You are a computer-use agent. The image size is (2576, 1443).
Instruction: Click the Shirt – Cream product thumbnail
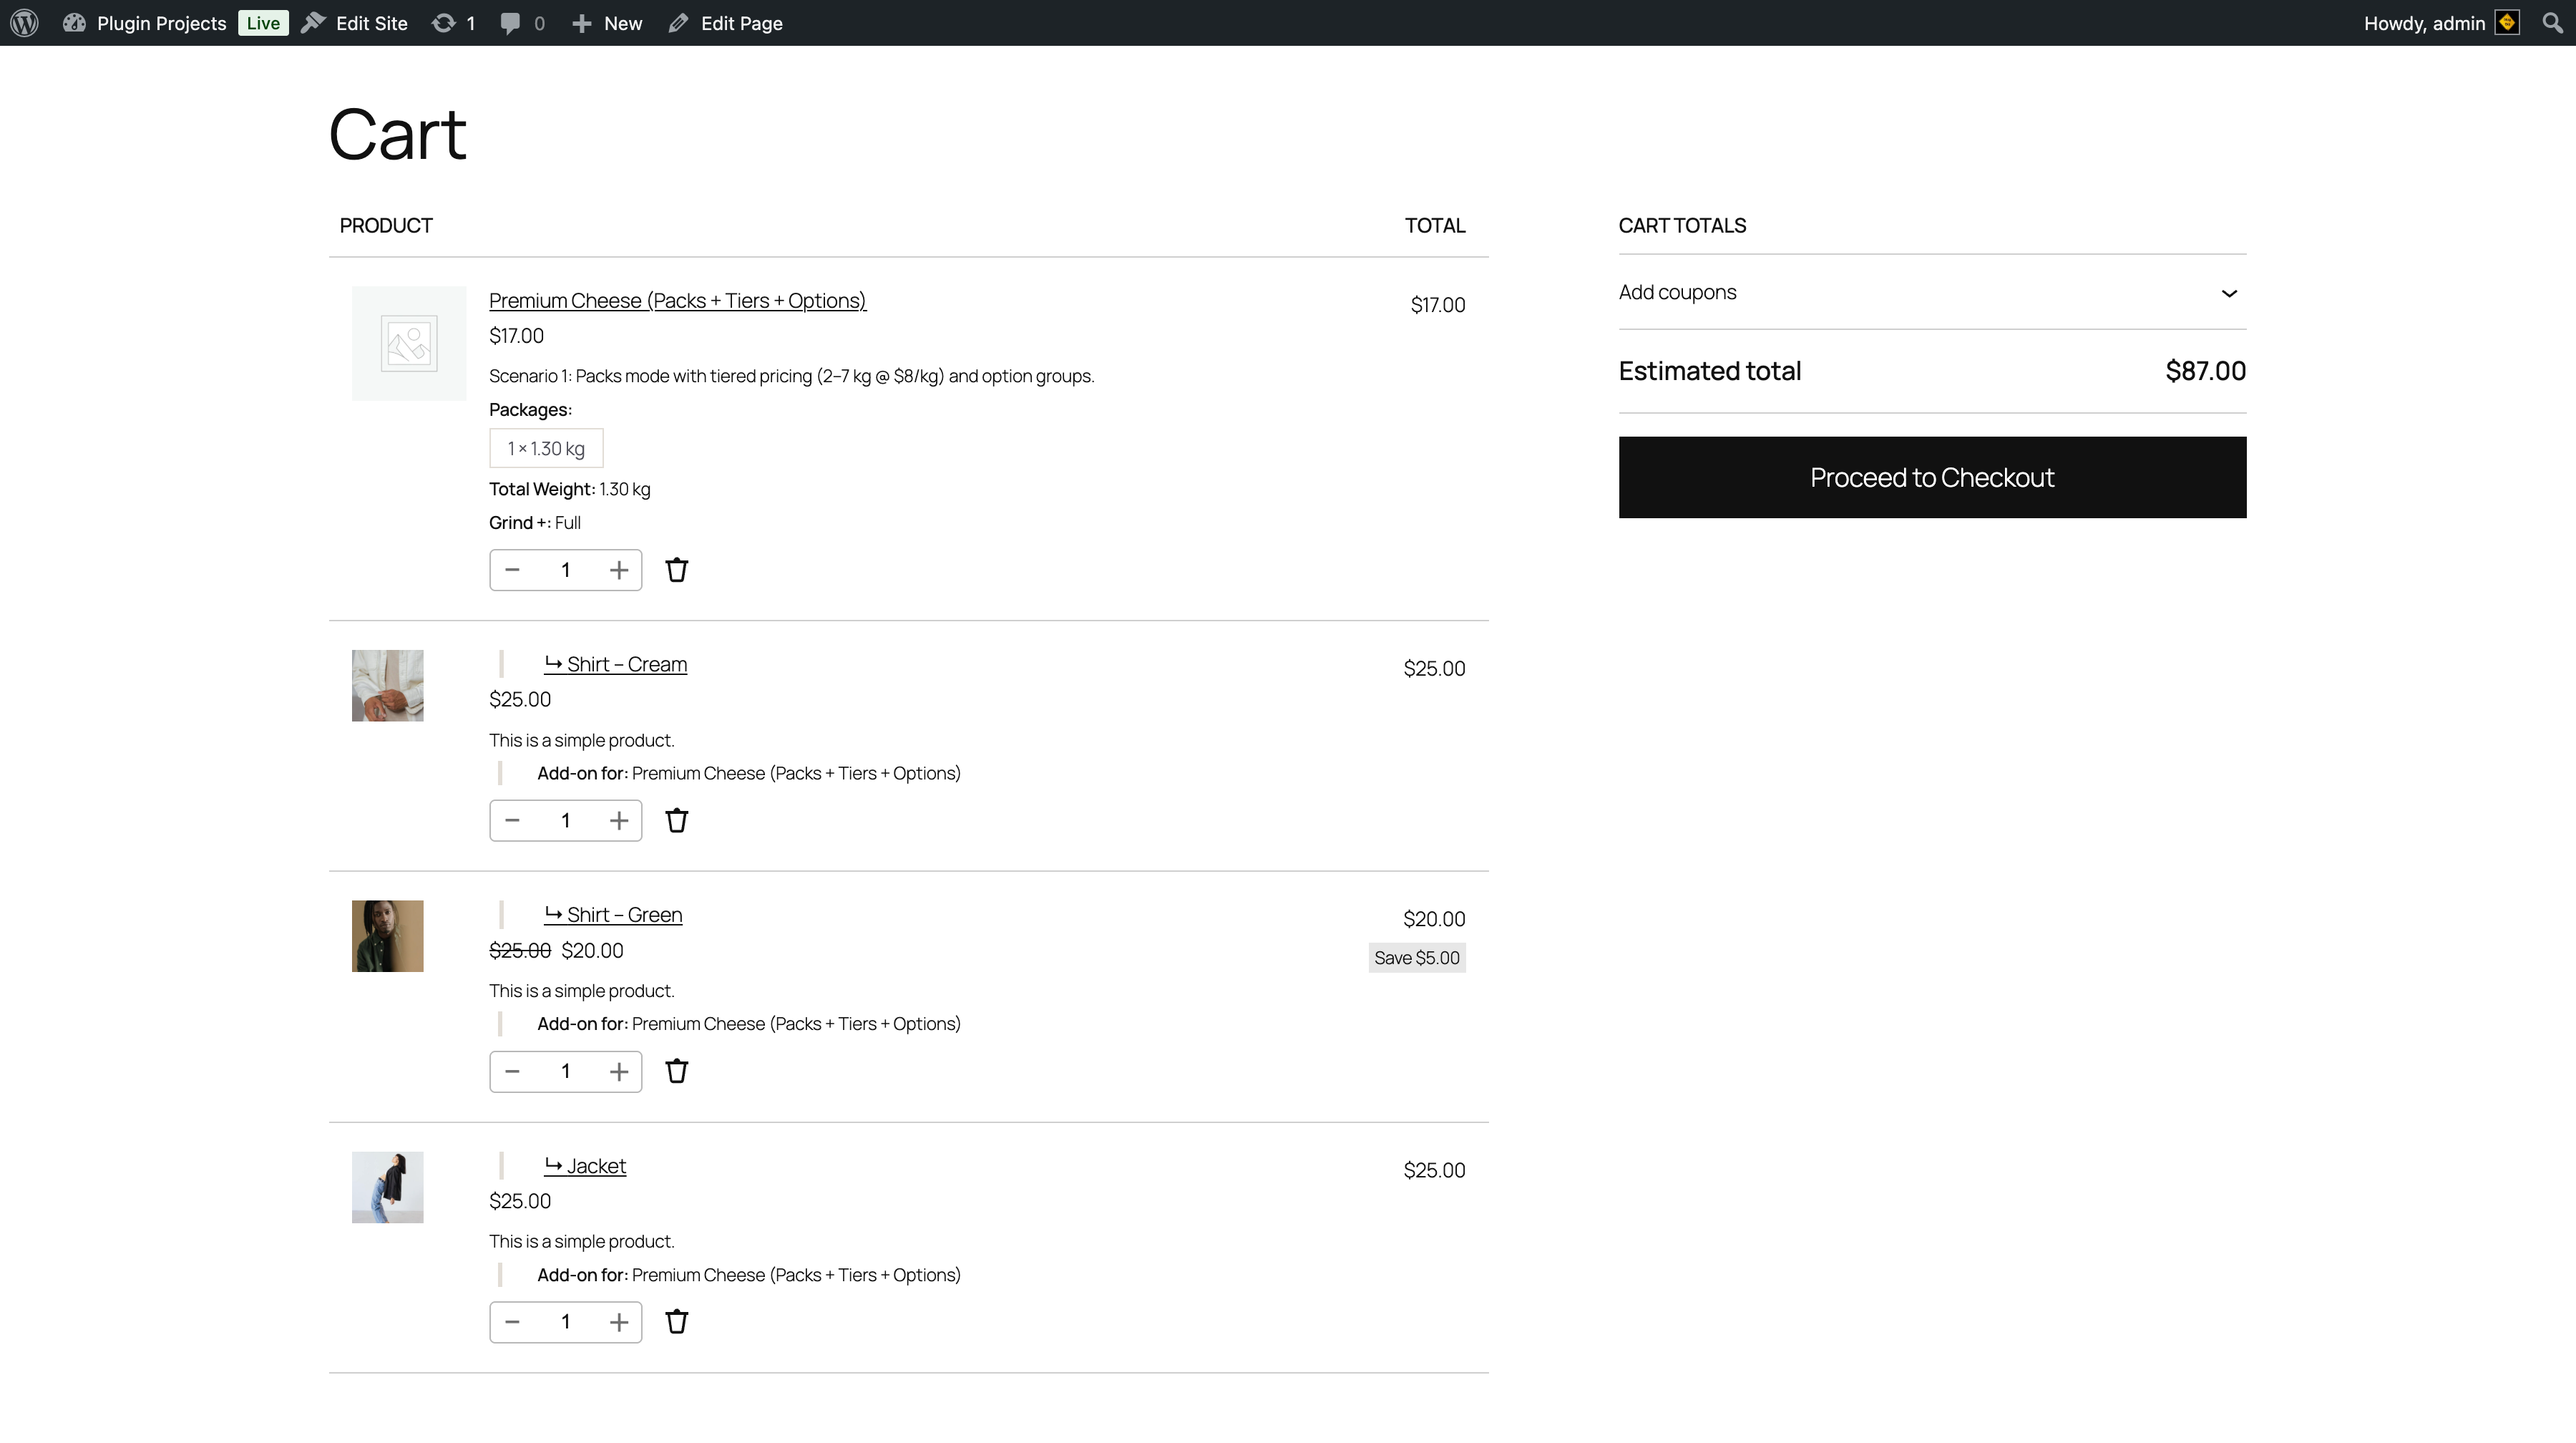(387, 685)
